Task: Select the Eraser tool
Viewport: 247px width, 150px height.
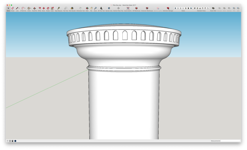Action: pos(13,8)
